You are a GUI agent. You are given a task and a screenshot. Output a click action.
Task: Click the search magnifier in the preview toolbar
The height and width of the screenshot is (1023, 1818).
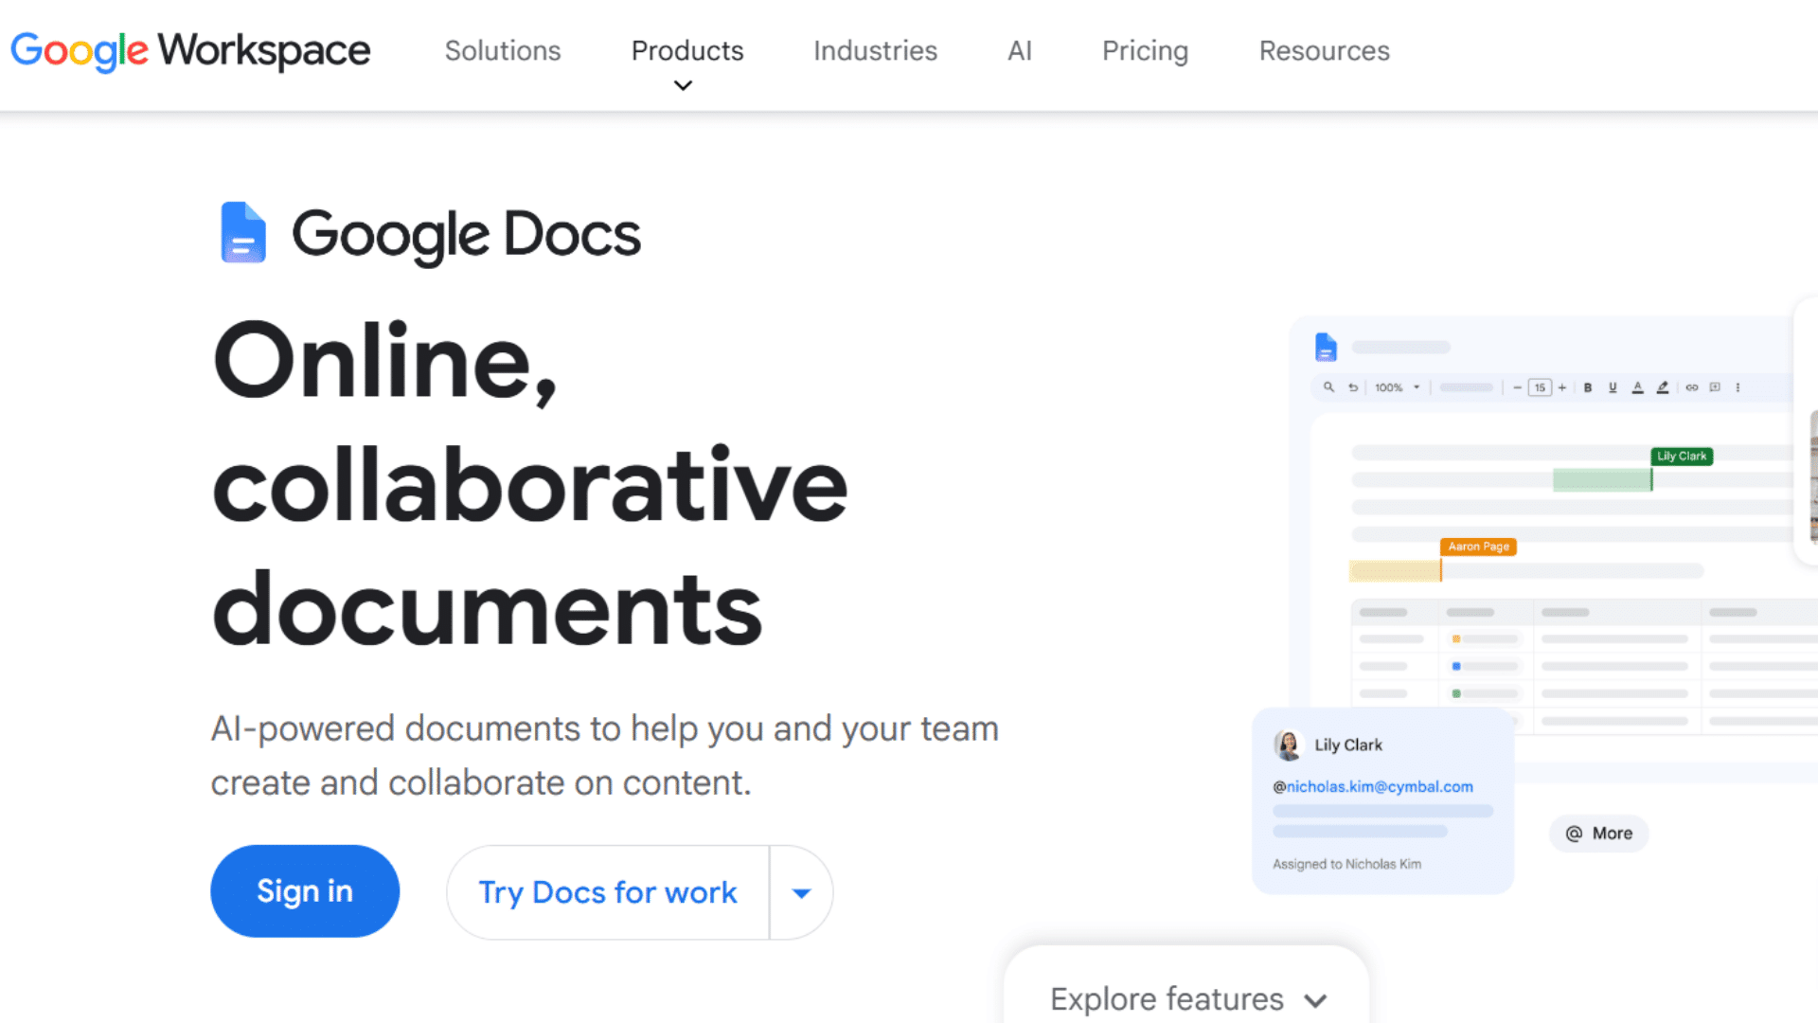(1328, 387)
